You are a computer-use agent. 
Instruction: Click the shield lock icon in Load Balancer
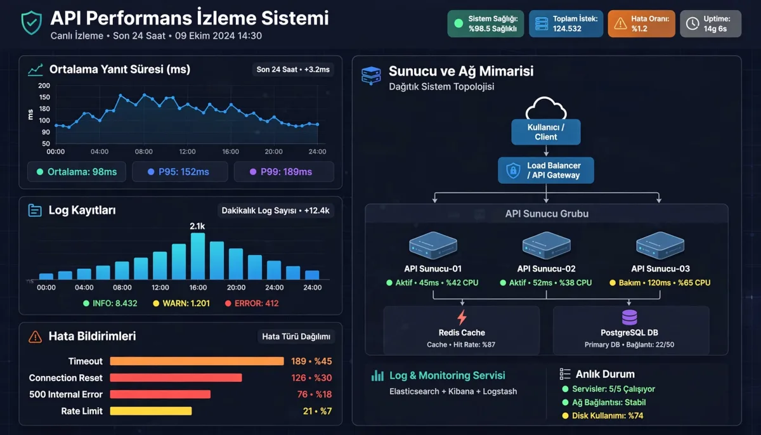click(512, 170)
